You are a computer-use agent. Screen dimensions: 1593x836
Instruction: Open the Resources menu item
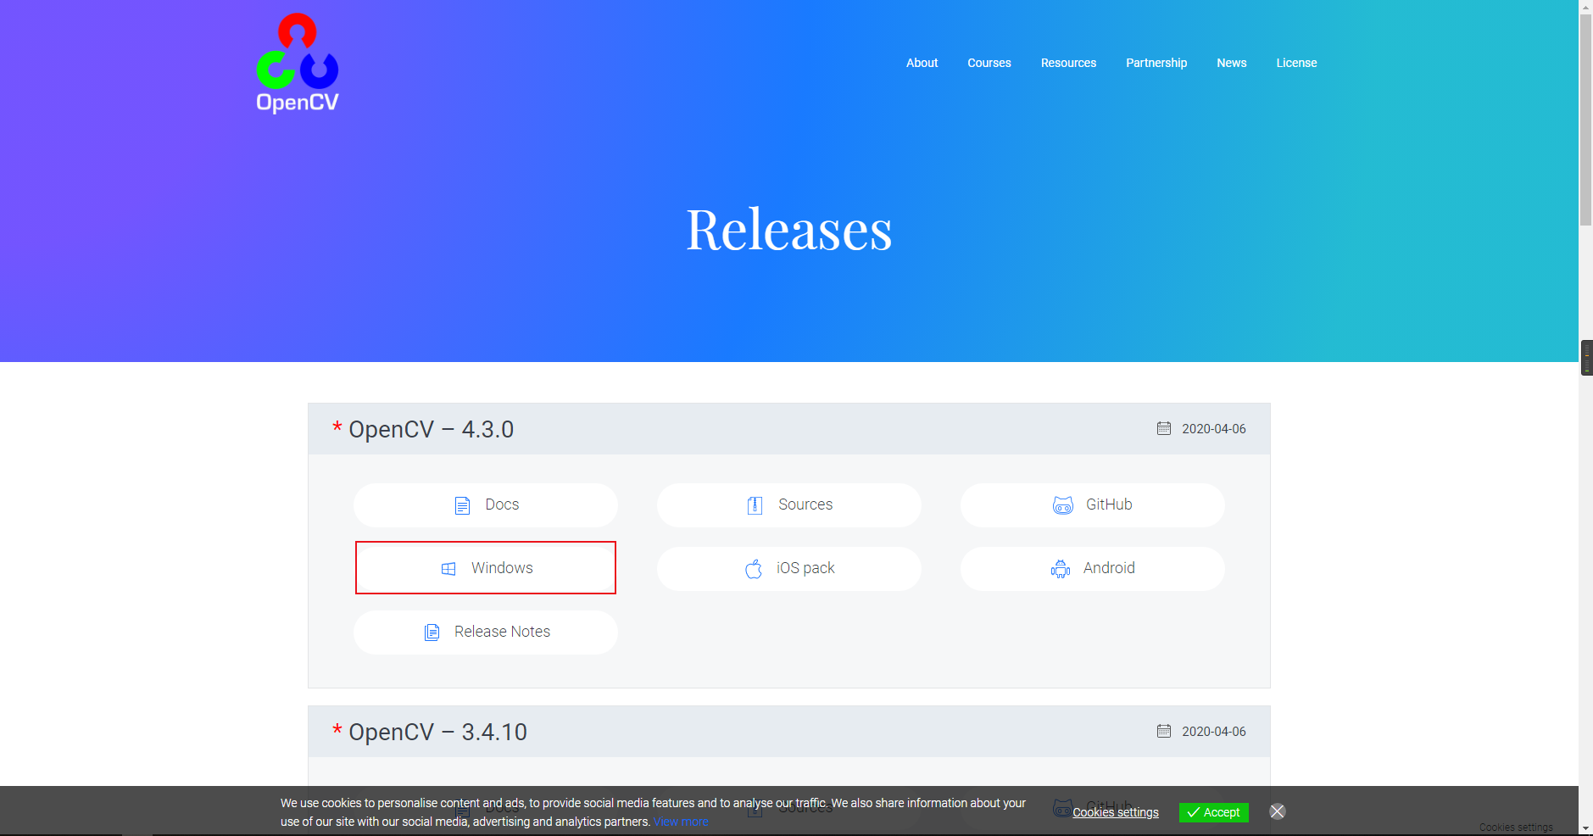pos(1068,63)
